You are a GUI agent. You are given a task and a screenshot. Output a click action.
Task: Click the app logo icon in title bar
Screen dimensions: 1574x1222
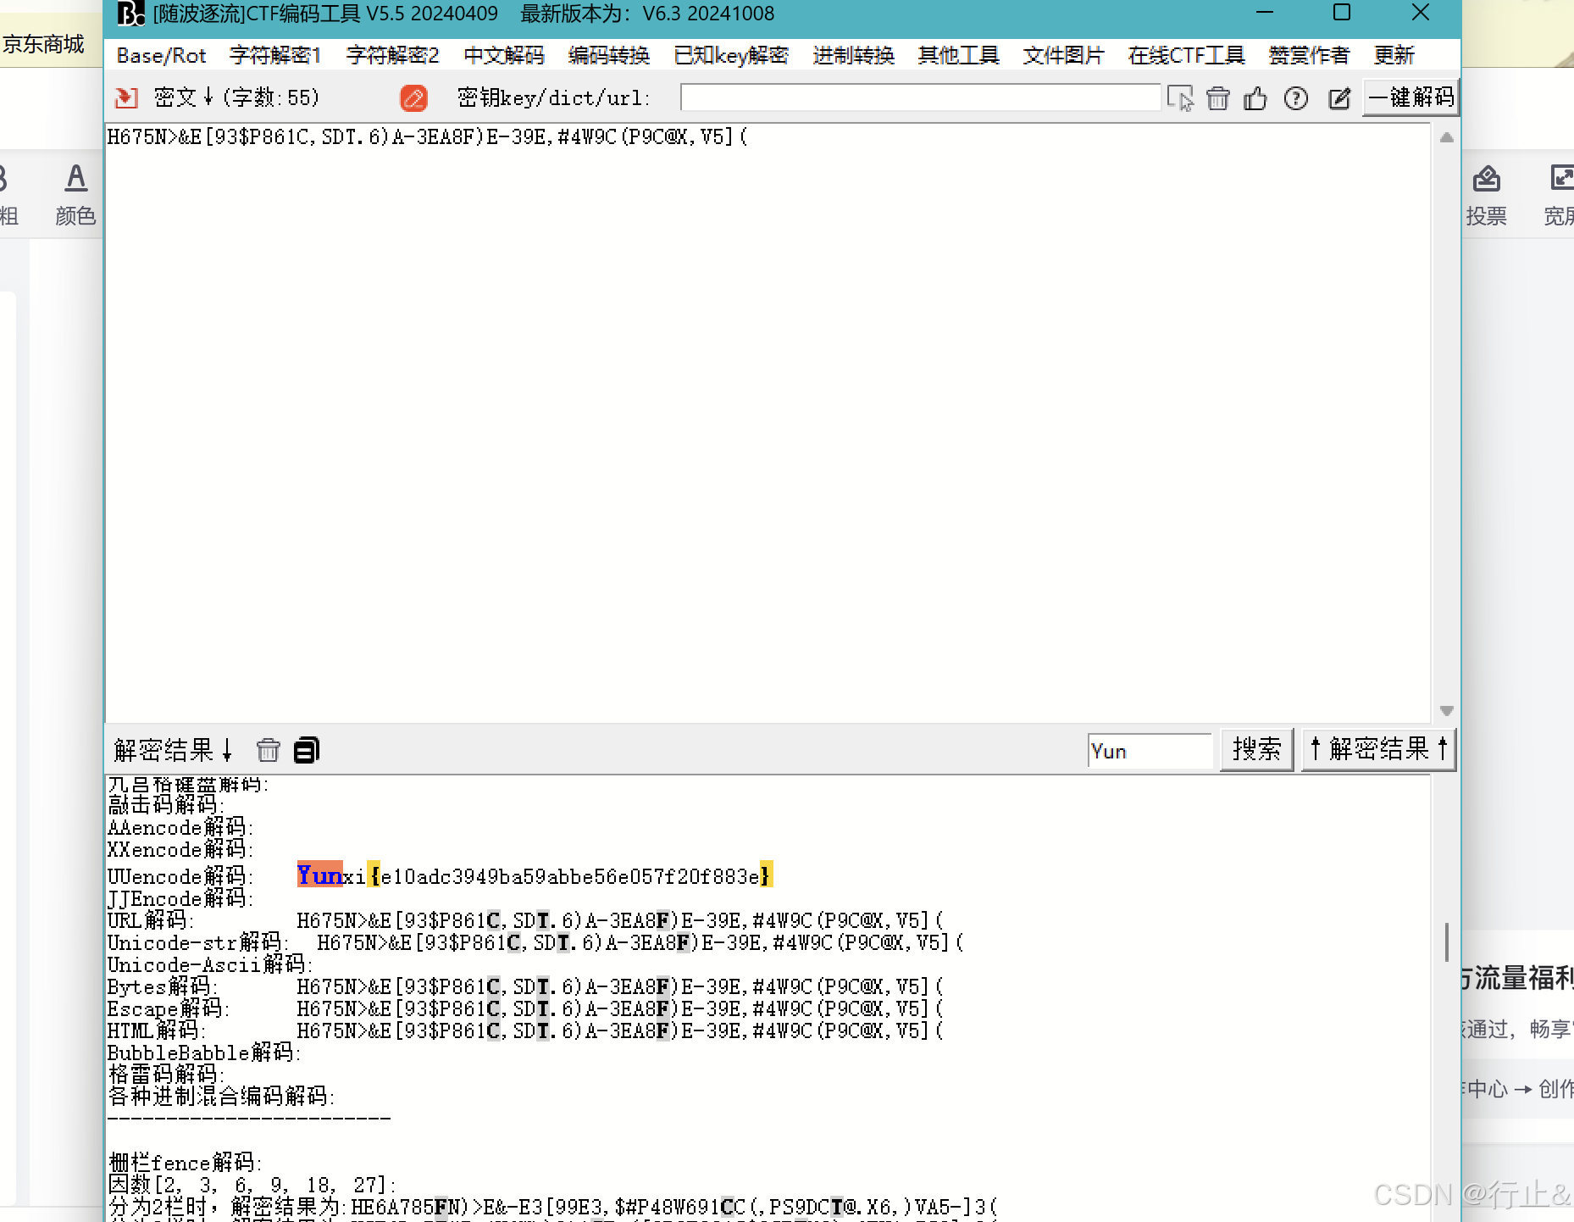130,14
